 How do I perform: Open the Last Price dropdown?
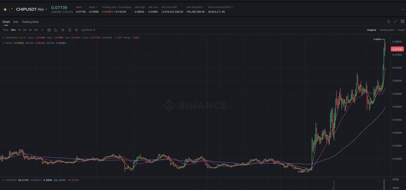point(88,30)
